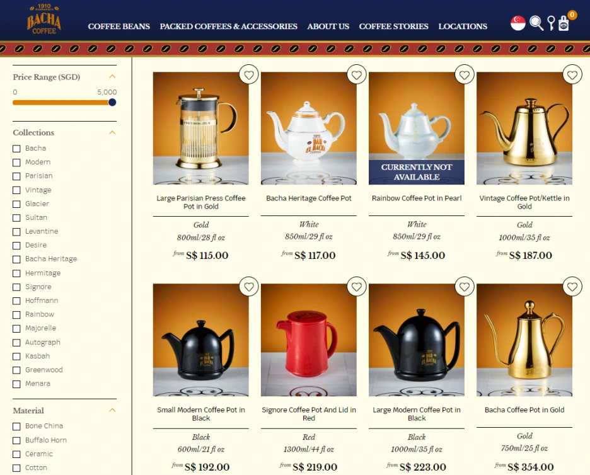
Task: Open Bacha Coffee Pot in Gold product title
Action: (x=524, y=410)
